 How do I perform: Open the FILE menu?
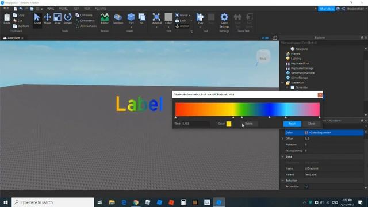[x=6, y=9]
